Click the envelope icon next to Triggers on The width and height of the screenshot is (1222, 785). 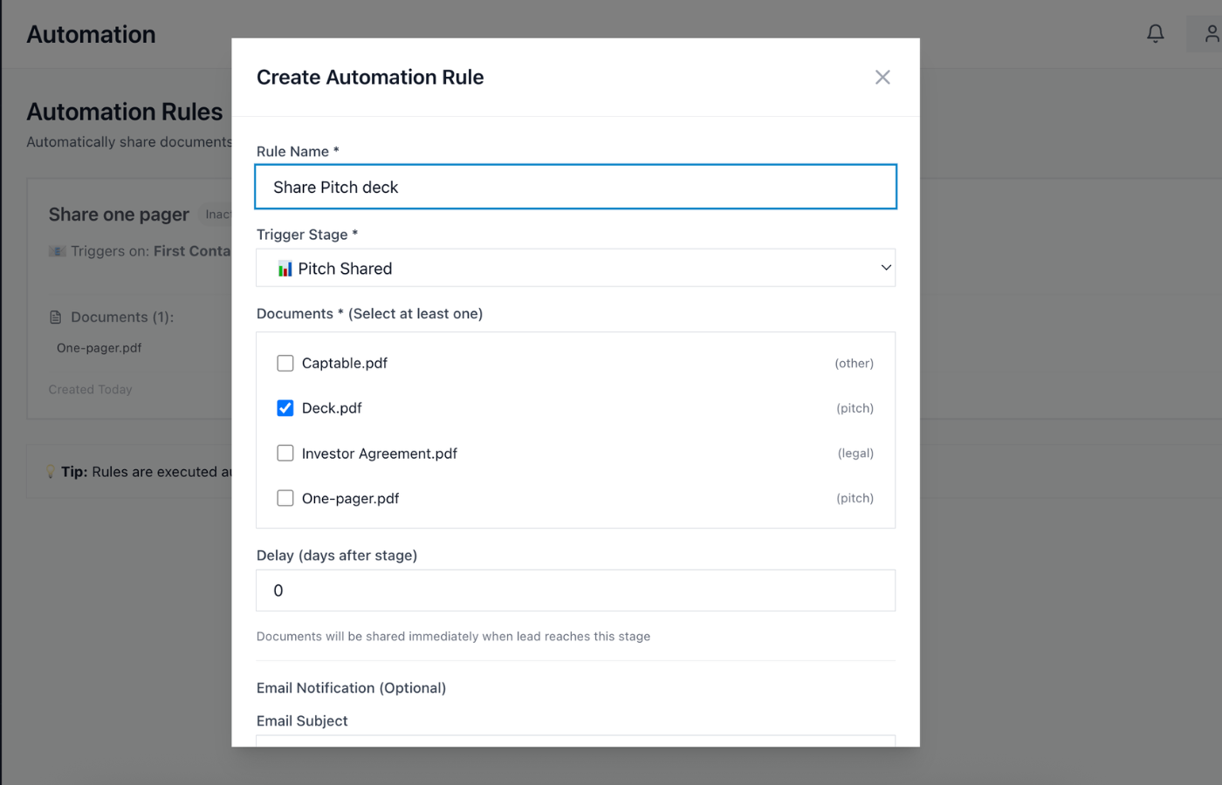55,251
